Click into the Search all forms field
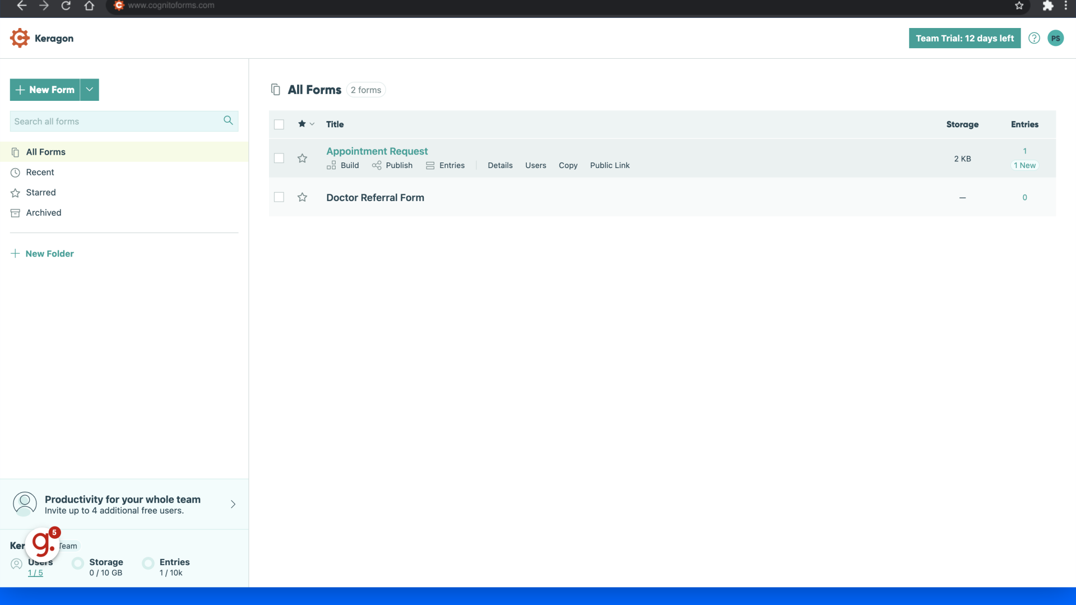Screen dimensions: 1076x605 [x=112, y=121]
